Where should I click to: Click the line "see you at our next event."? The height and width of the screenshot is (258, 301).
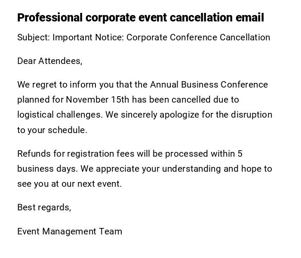coord(69,184)
